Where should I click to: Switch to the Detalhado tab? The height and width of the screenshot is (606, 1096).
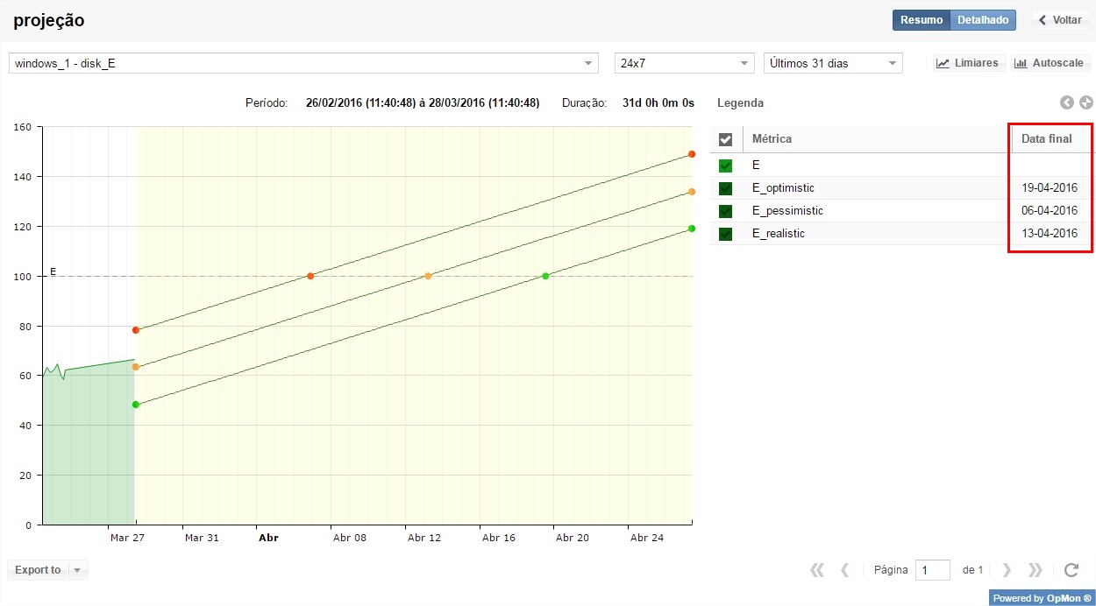tap(983, 20)
